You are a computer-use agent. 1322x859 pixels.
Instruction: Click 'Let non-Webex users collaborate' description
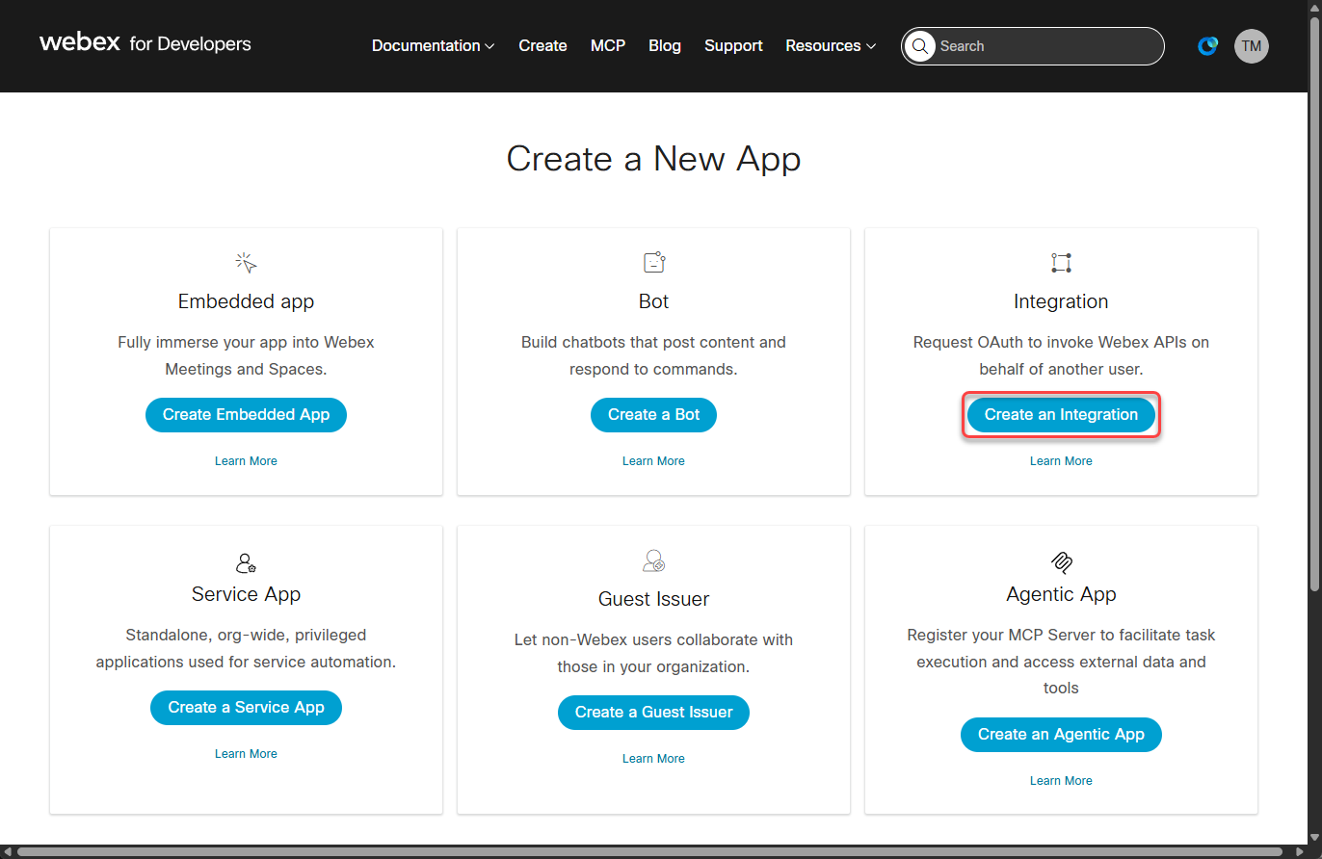(653, 653)
